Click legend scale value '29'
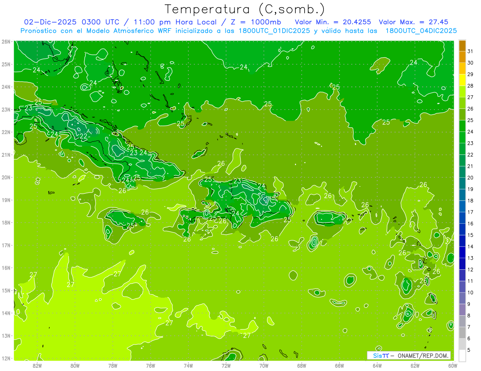The height and width of the screenshot is (371, 481). pos(470,74)
